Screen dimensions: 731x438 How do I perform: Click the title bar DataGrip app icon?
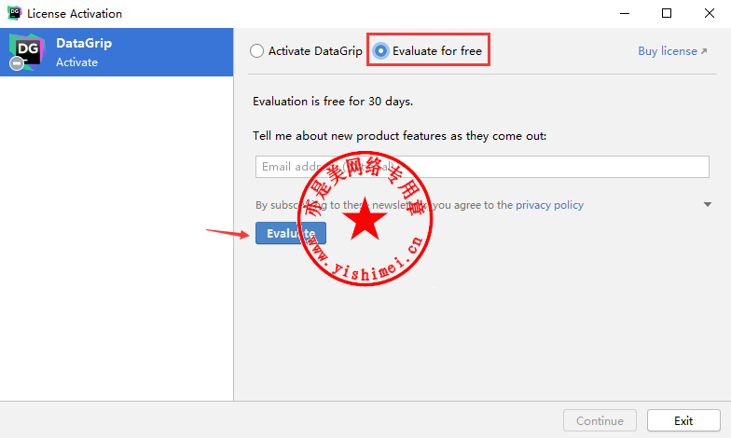click(15, 13)
